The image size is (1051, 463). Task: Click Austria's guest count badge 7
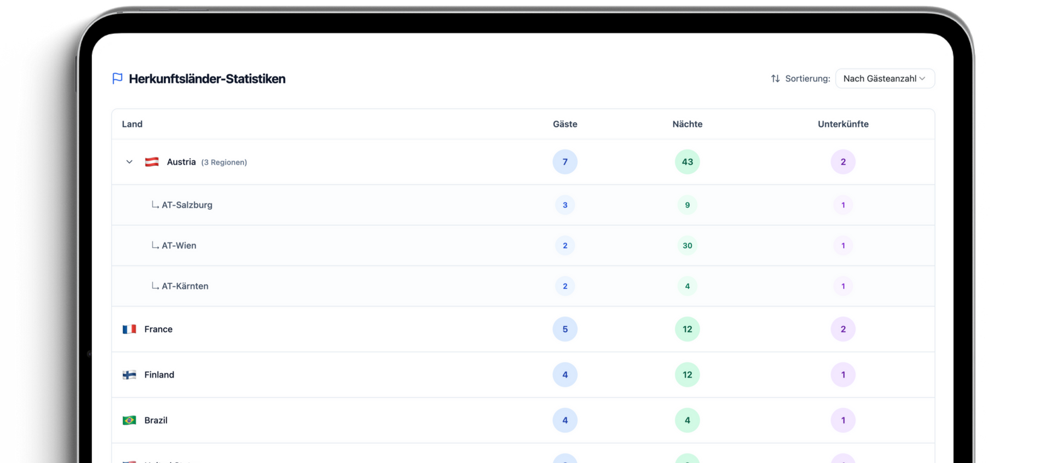click(x=565, y=162)
